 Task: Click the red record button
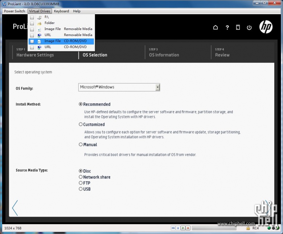[188, 228]
